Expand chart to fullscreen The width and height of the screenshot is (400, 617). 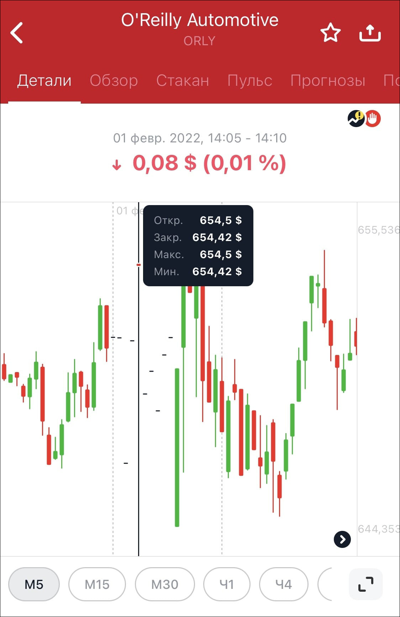[366, 584]
